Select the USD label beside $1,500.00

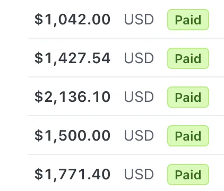pyautogui.click(x=139, y=135)
